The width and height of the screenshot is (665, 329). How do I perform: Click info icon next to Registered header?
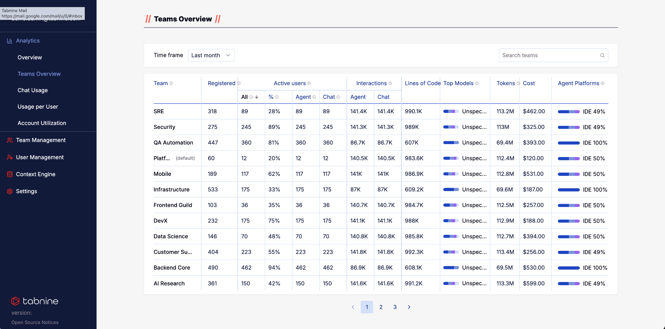(239, 83)
